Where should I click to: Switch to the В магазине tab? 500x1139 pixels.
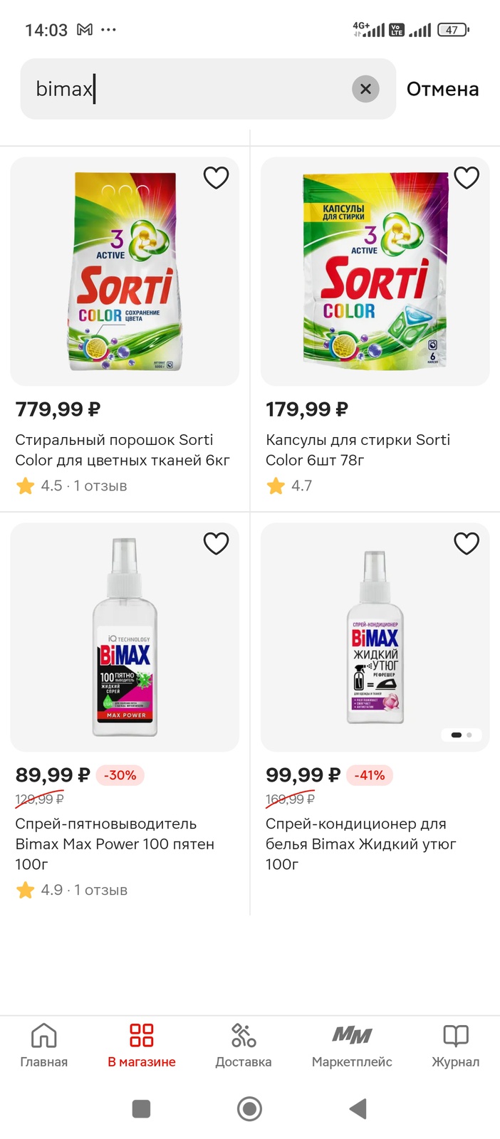(142, 1044)
